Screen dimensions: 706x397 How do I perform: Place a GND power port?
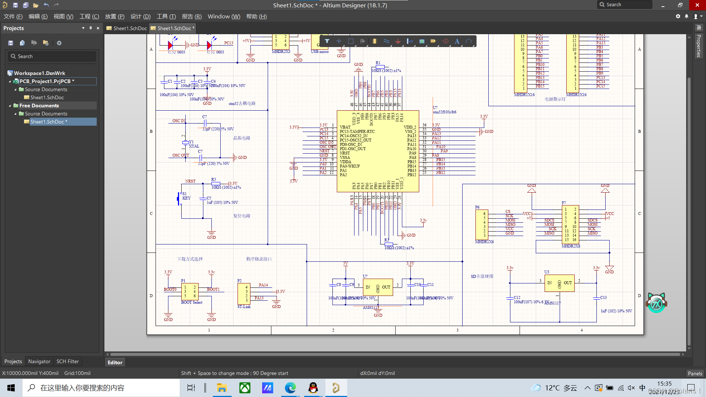[x=398, y=41]
